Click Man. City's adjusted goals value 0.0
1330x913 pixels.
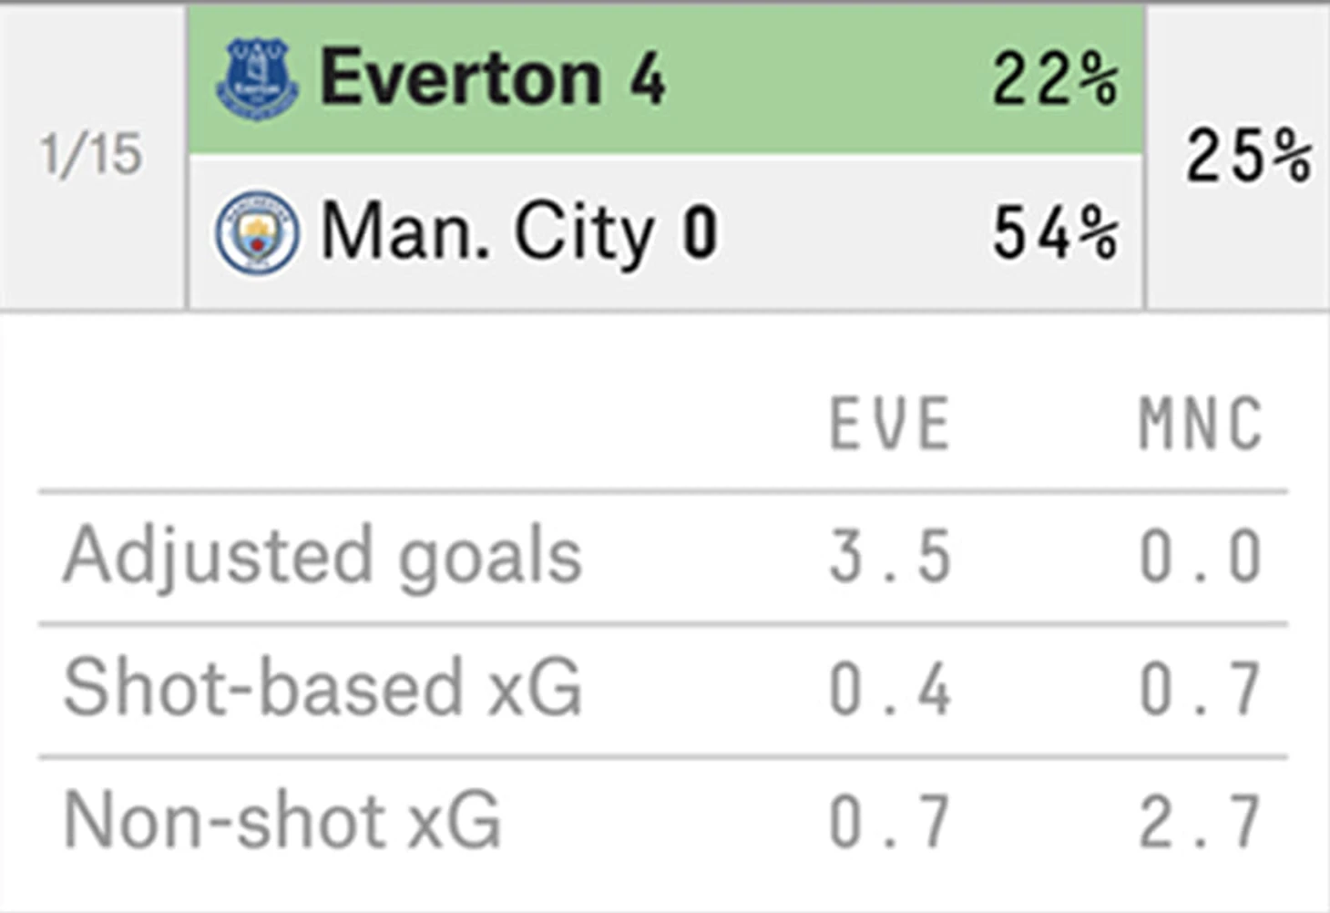pos(1201,557)
